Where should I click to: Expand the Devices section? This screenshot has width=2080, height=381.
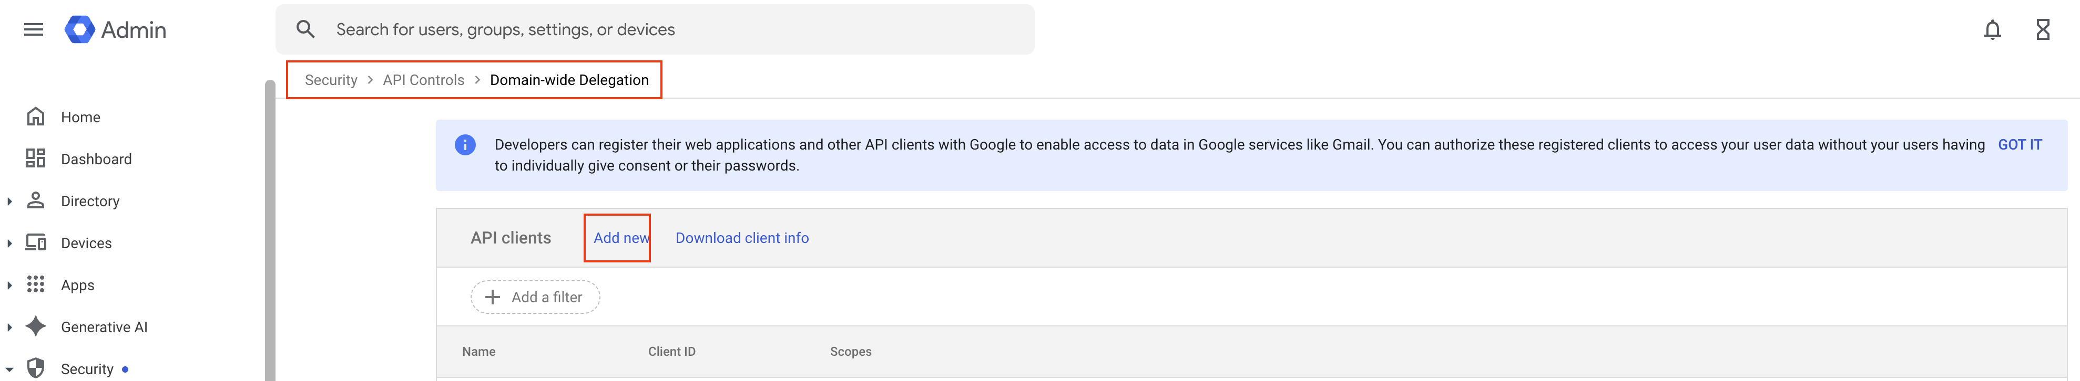[x=9, y=244]
